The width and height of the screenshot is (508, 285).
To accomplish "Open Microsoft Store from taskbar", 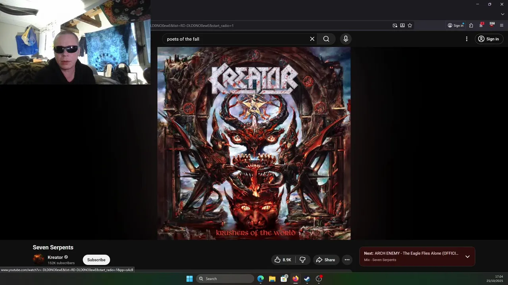I will 284,279.
